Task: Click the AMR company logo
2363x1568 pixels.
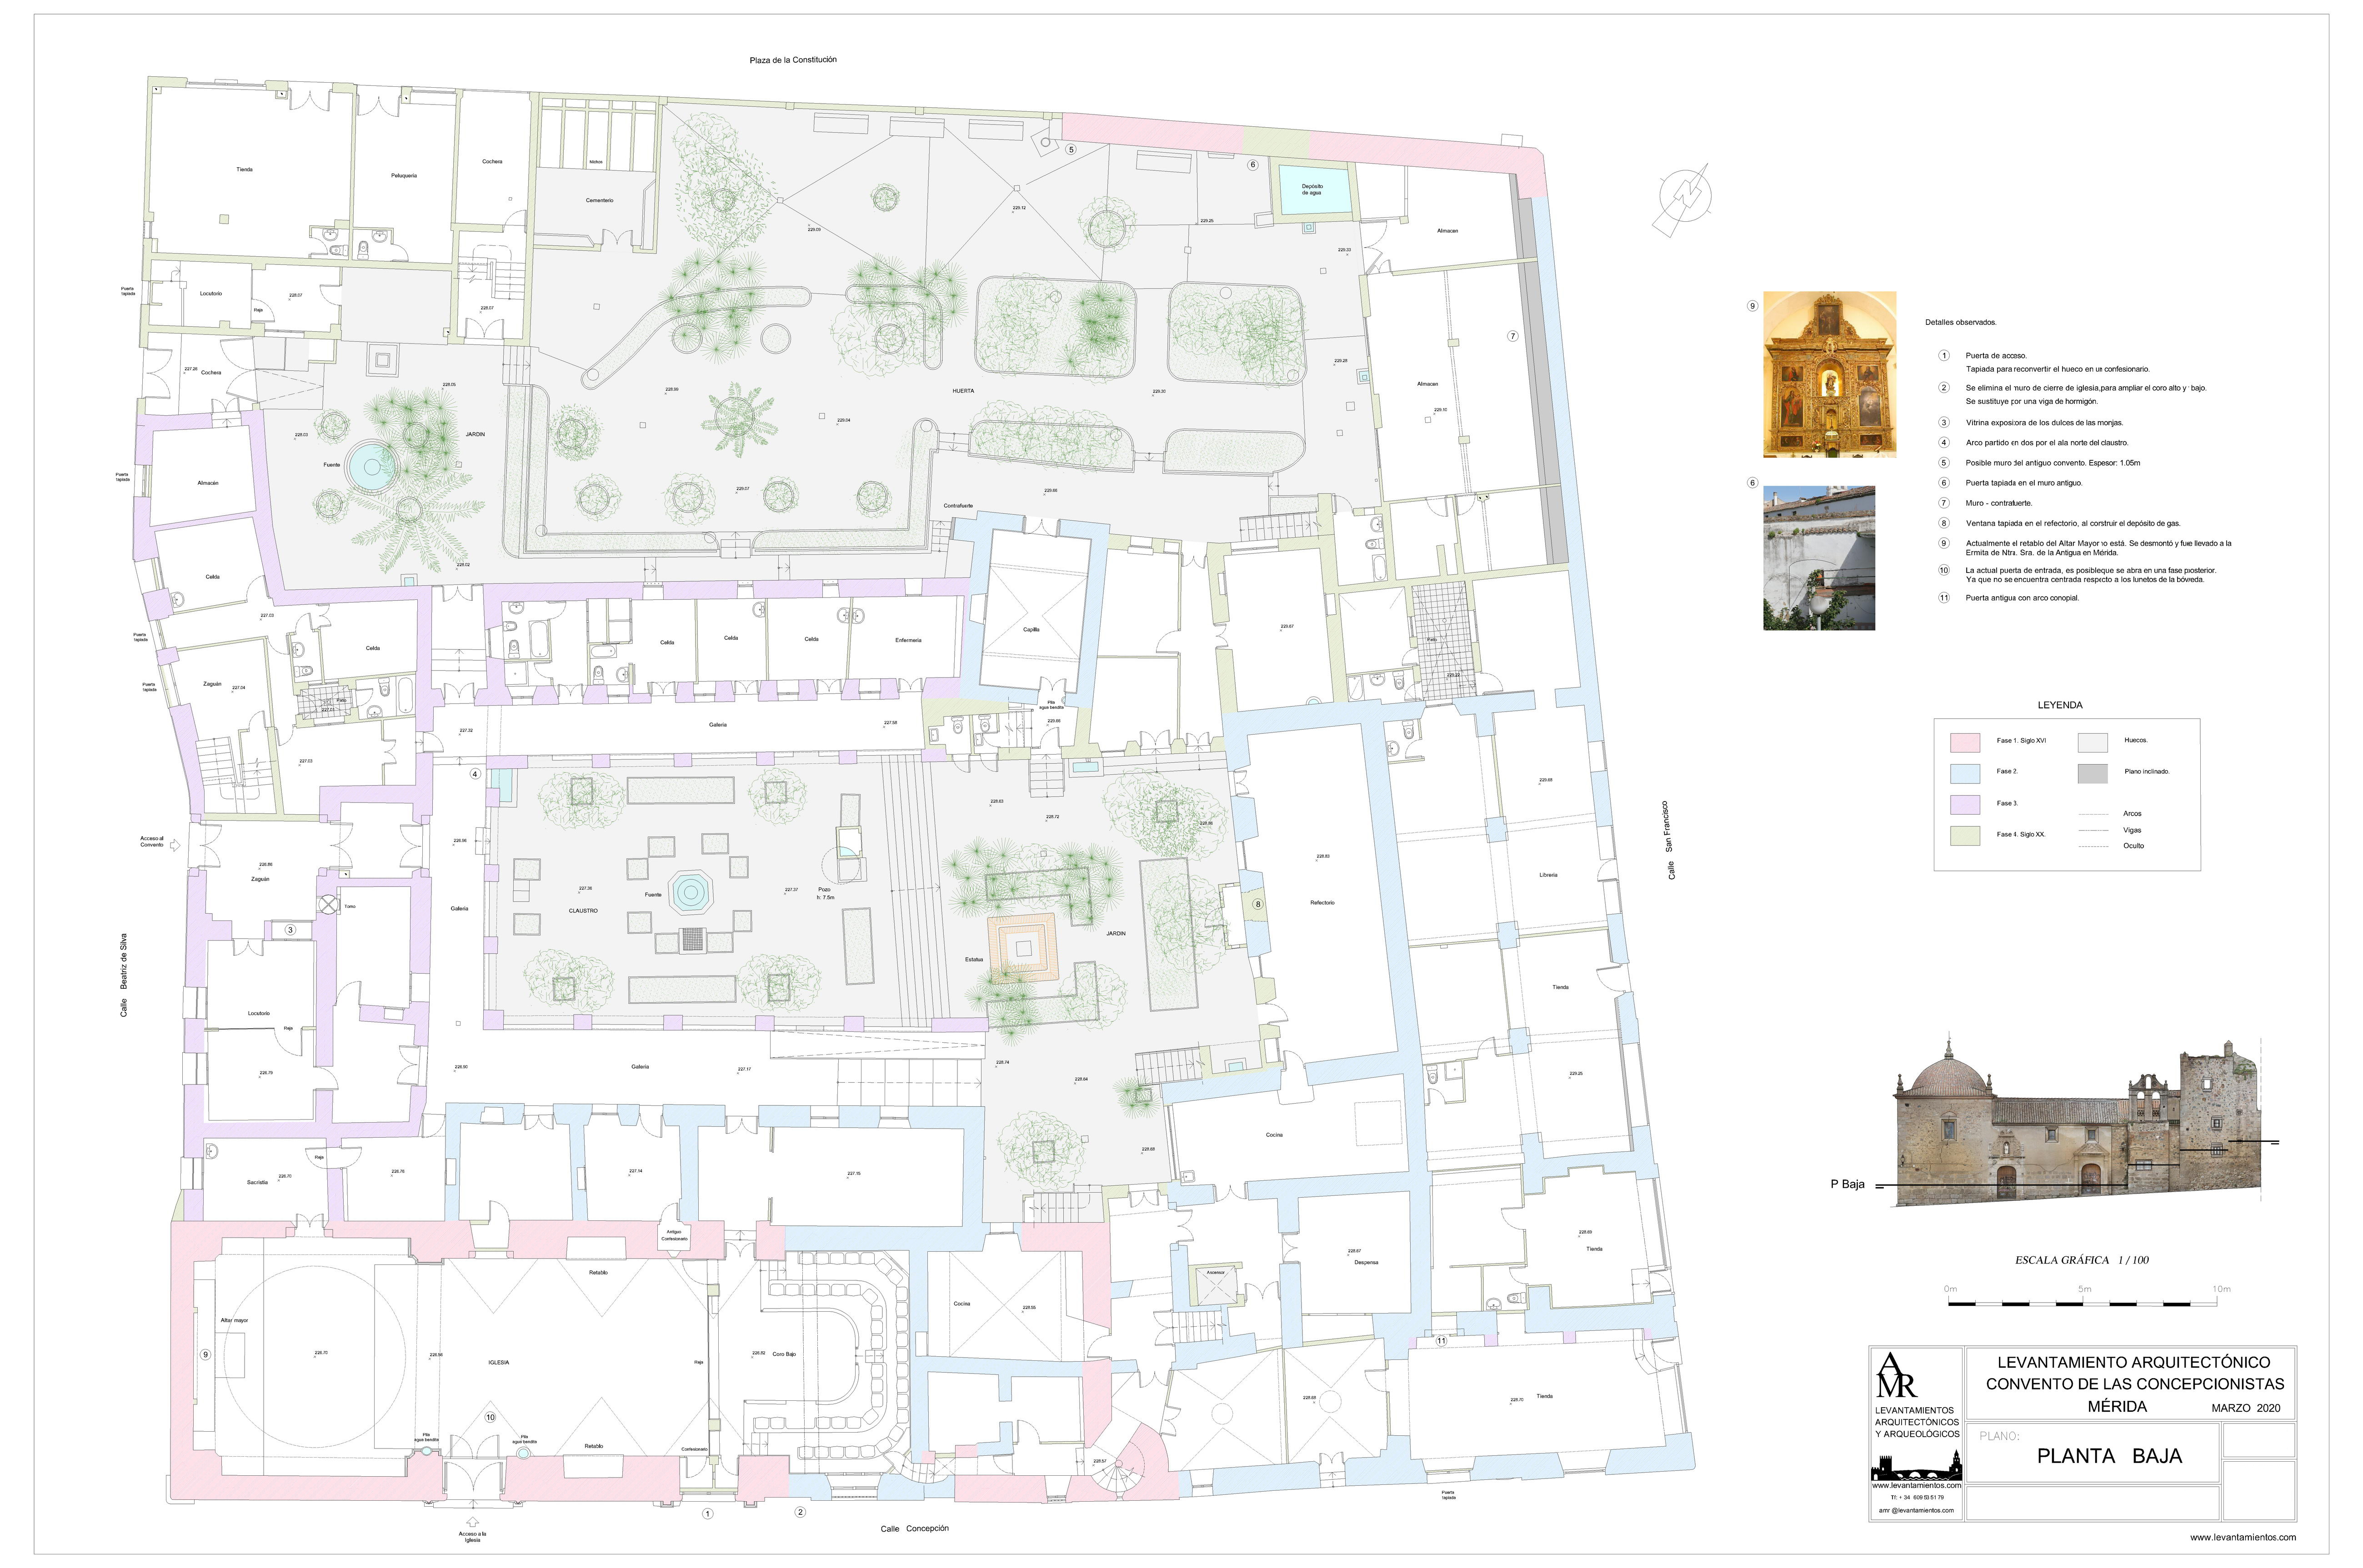Action: [x=1897, y=1375]
